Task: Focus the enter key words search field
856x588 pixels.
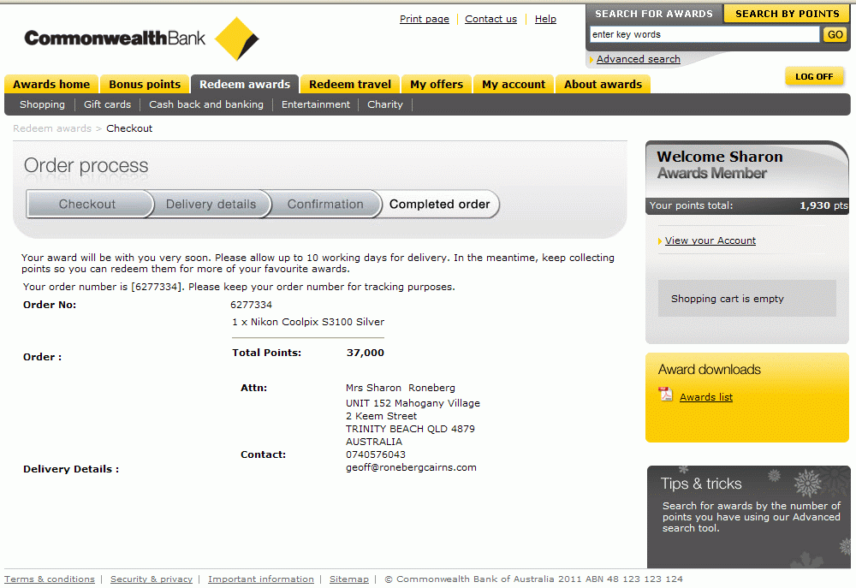Action: [704, 34]
